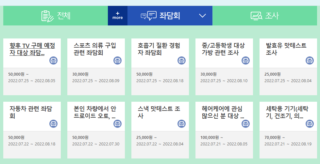Click the 2022.07.25 ~ 2022.08.10 date range
Image resolution: width=320 pixels, height=164 pixels.
[x=224, y=81]
